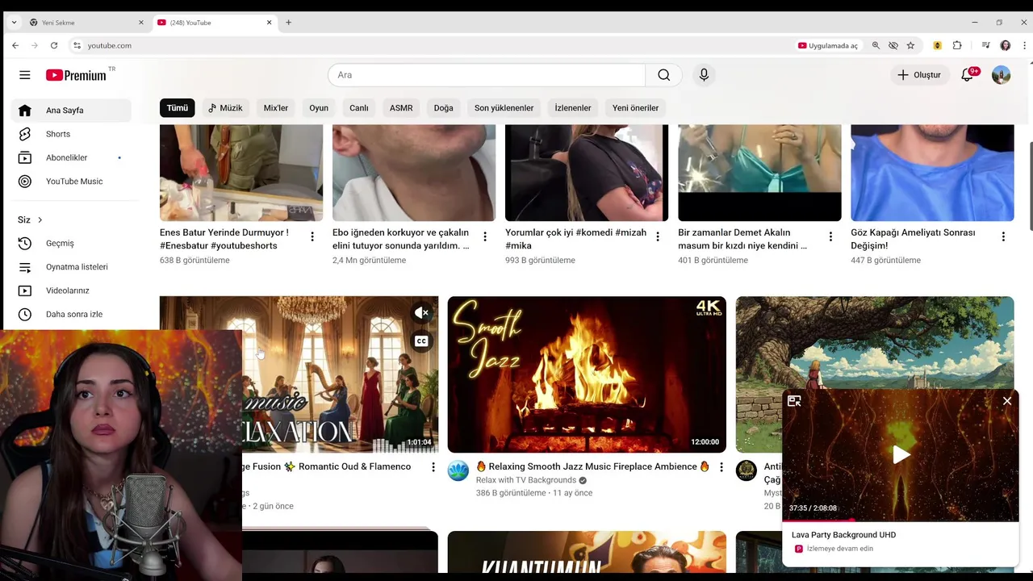The height and width of the screenshot is (581, 1033).
Task: Select the ASMR filter chip
Action: (x=401, y=108)
